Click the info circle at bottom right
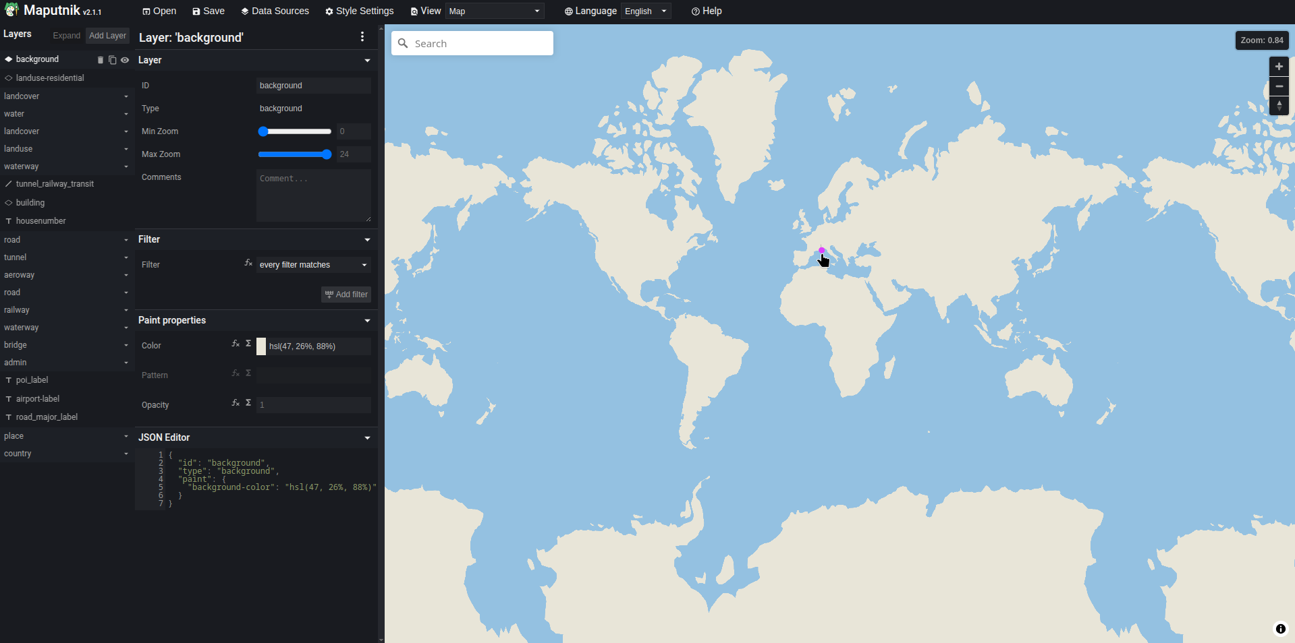The width and height of the screenshot is (1295, 643). click(x=1280, y=629)
